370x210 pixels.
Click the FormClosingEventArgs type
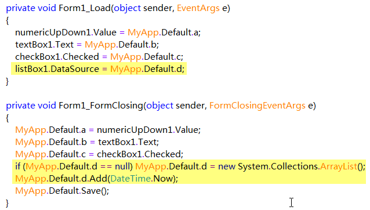pos(257,106)
